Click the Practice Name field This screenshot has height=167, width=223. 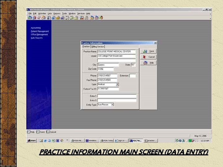click(116, 52)
